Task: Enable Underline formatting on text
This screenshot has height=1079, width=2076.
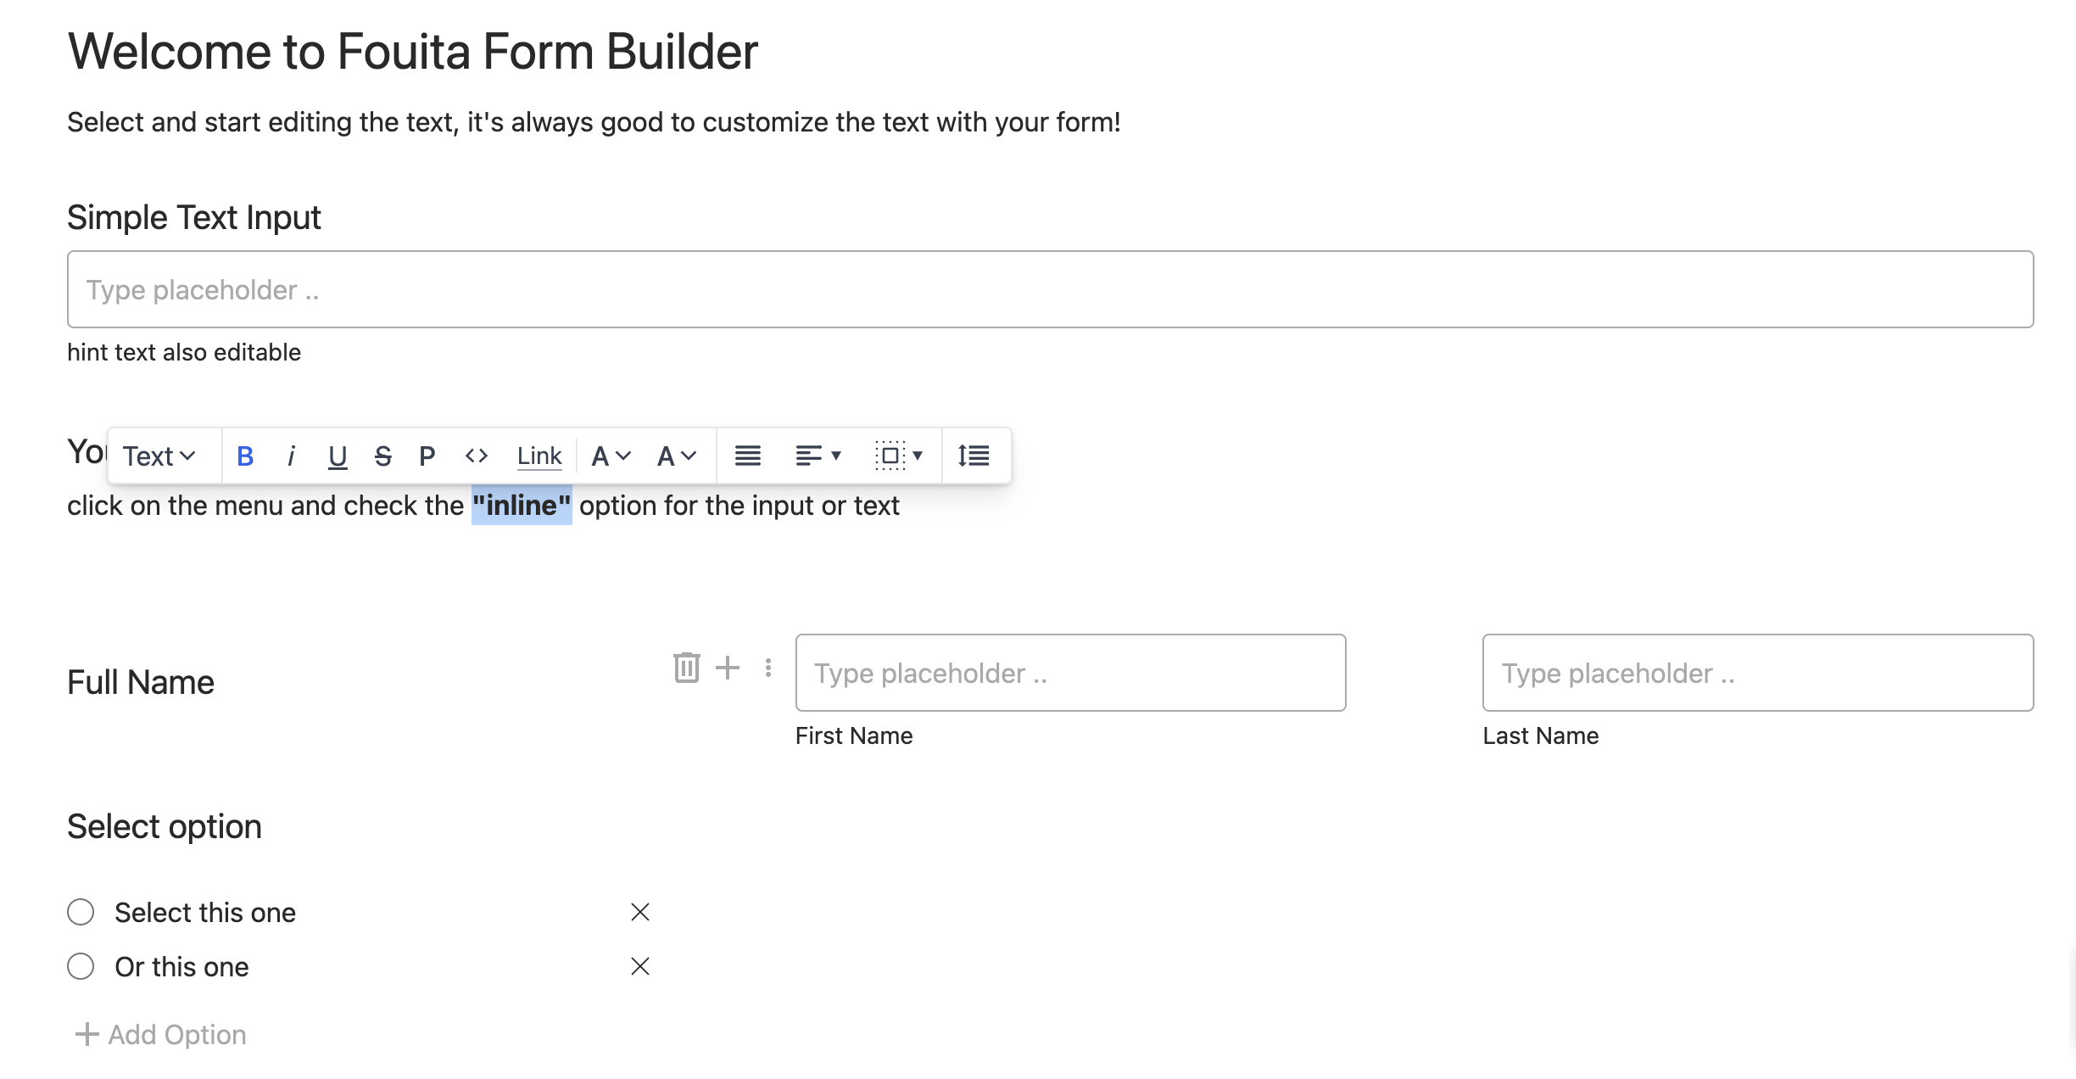Action: (337, 456)
